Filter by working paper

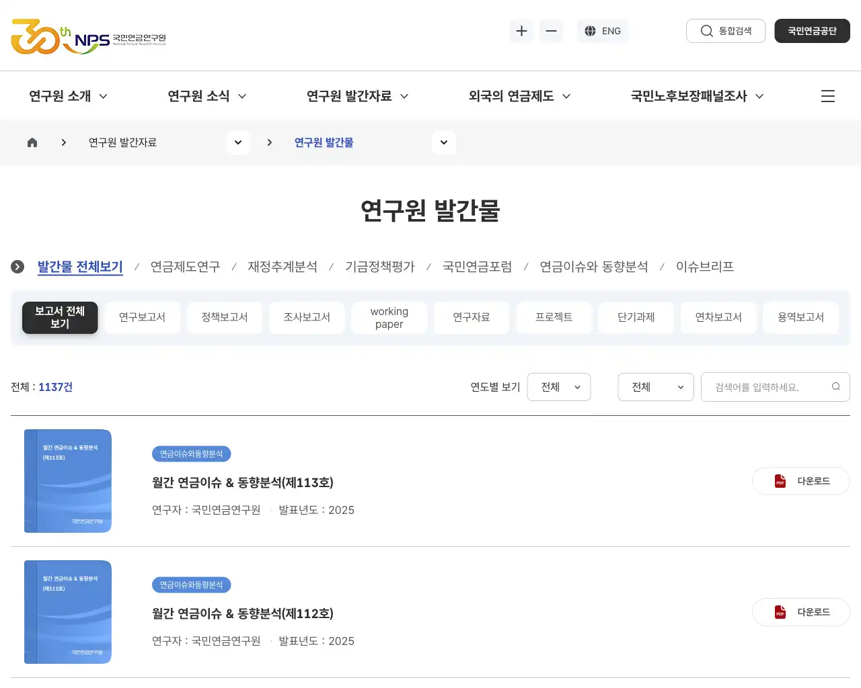389,317
